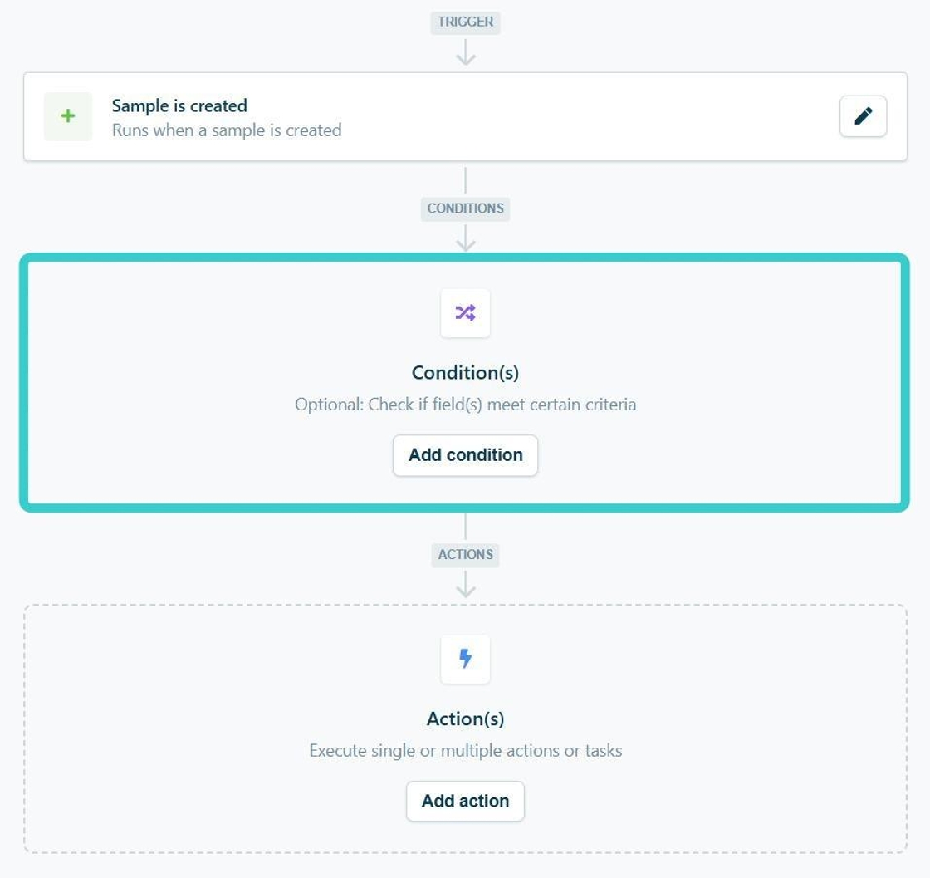Click the arrow below the ACTIONS label

pos(466,584)
